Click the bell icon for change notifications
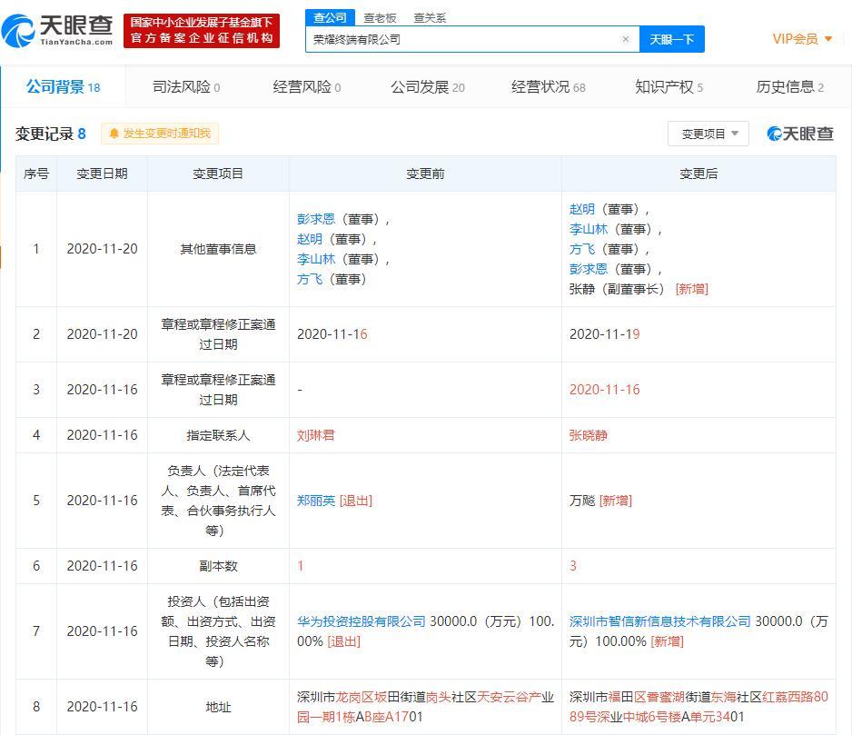 114,134
